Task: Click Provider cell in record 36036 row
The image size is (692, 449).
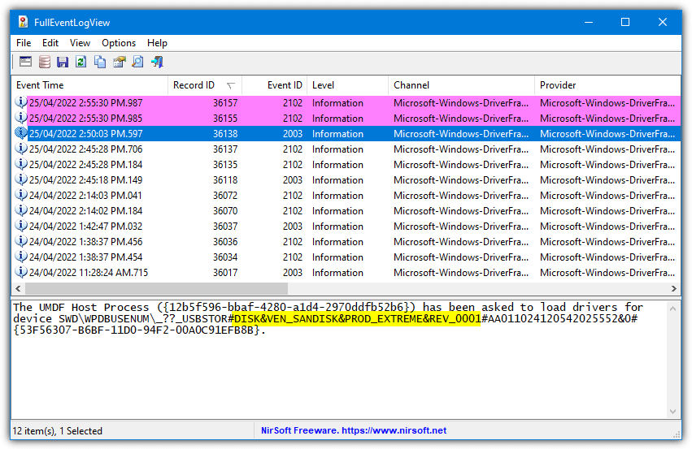Action: pos(607,241)
